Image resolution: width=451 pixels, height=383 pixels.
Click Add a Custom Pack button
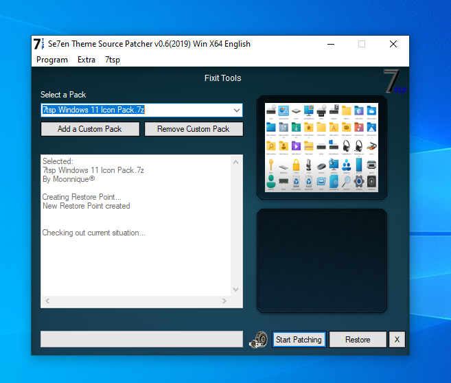coord(90,129)
